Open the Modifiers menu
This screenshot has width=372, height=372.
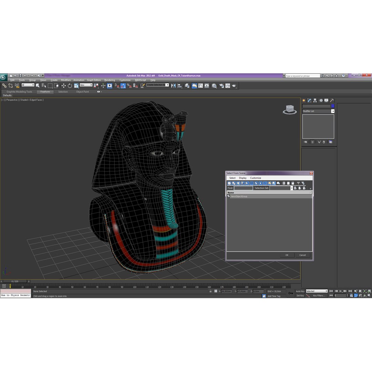coord(66,80)
